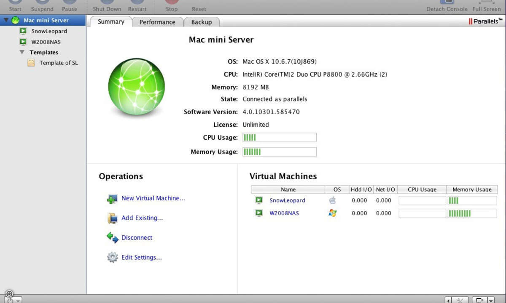Open the Edit Settings... link
The width and height of the screenshot is (506, 303).
point(142,258)
